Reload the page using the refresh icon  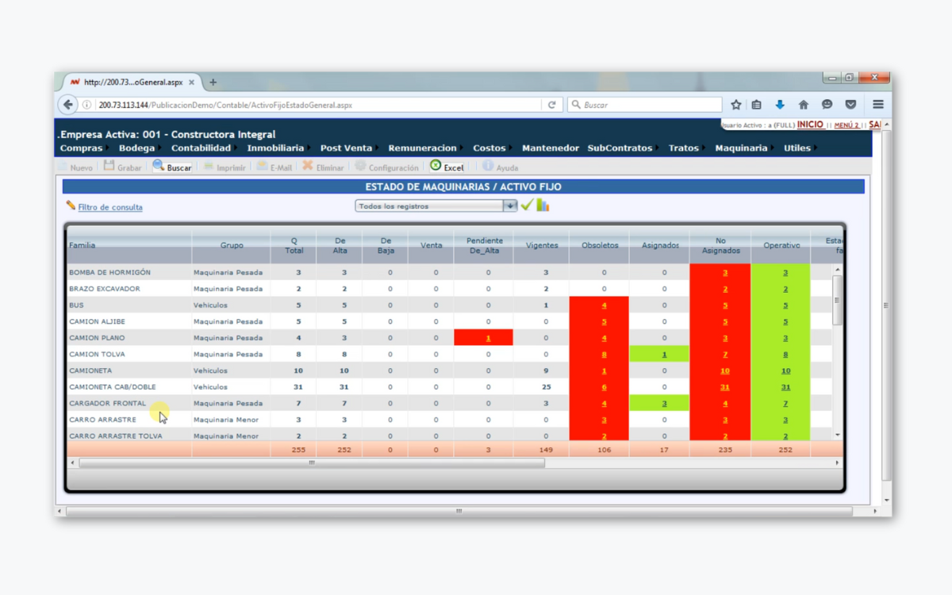pos(551,105)
